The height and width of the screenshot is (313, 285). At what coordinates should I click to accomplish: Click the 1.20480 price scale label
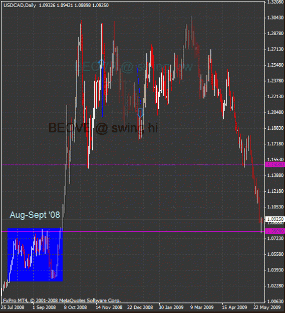pyautogui.click(x=275, y=112)
